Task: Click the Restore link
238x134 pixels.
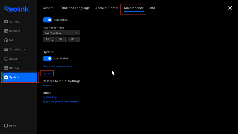Action: [47, 85]
